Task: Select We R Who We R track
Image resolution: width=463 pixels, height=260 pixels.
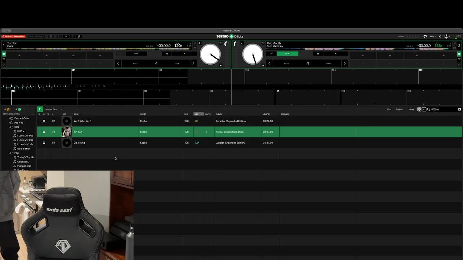Action: coord(82,121)
